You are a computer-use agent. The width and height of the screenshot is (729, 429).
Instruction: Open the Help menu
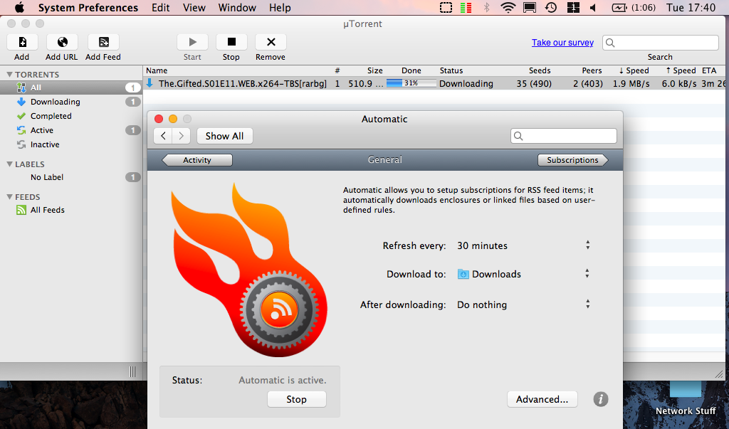pos(280,7)
